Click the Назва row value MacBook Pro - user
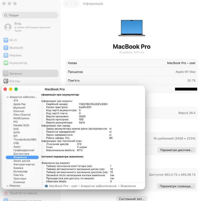Image resolution: width=201 pixels, height=201 pixels. [181, 63]
